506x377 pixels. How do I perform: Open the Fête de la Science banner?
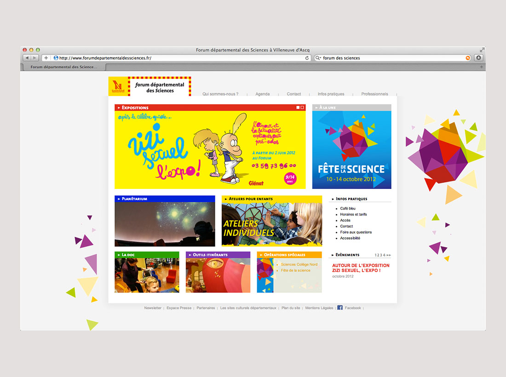click(352, 149)
